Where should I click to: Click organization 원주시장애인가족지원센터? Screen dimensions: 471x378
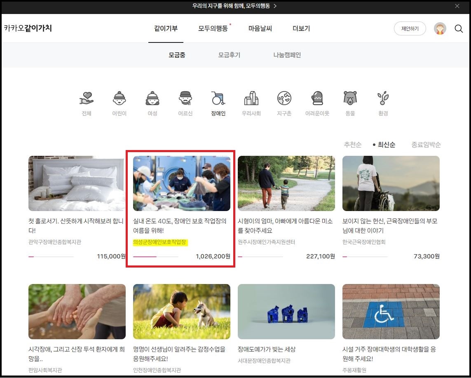click(267, 242)
